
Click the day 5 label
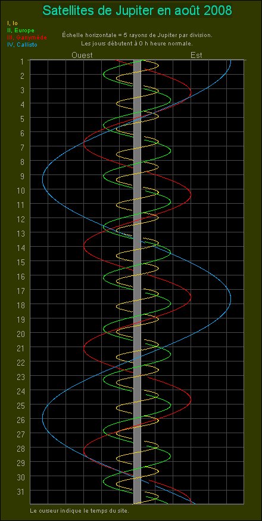(22, 118)
